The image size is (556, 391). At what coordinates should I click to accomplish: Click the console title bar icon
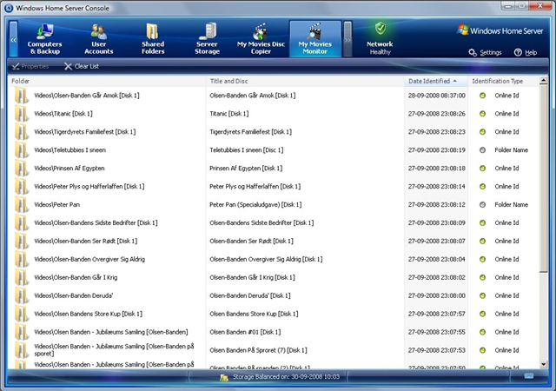coord(9,8)
